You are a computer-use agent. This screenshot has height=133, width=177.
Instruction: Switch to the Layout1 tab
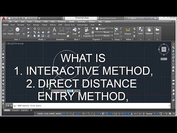pos(15,110)
